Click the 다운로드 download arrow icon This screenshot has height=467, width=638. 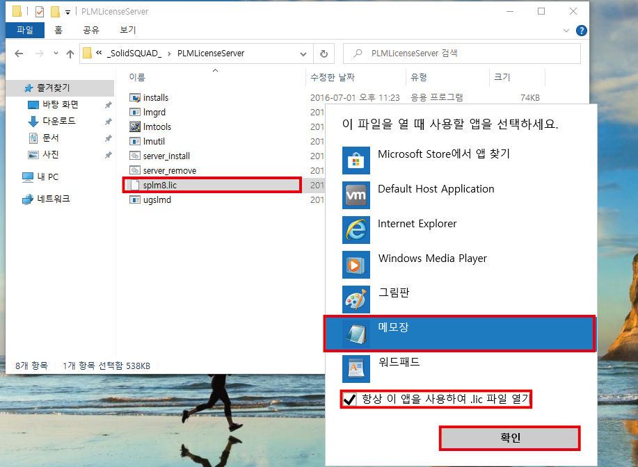pyautogui.click(x=33, y=121)
